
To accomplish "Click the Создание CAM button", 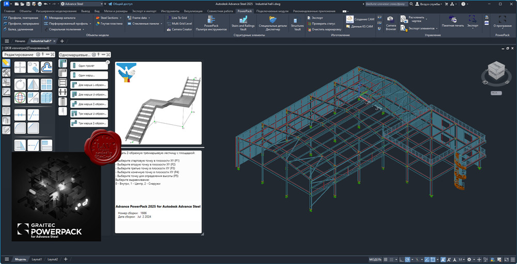I will pyautogui.click(x=360, y=20).
